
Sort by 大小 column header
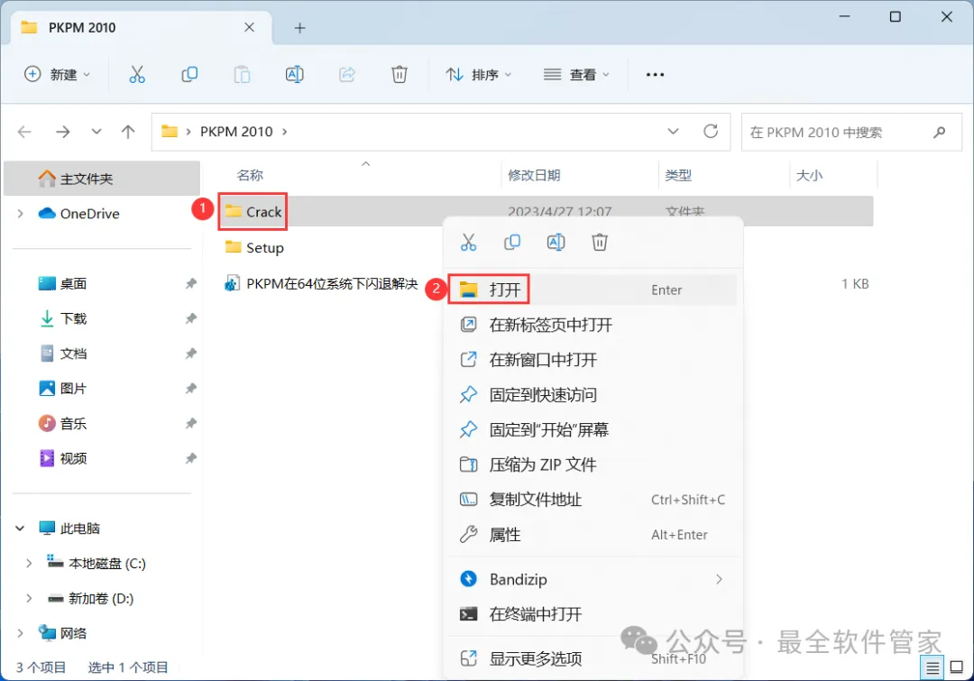click(809, 175)
